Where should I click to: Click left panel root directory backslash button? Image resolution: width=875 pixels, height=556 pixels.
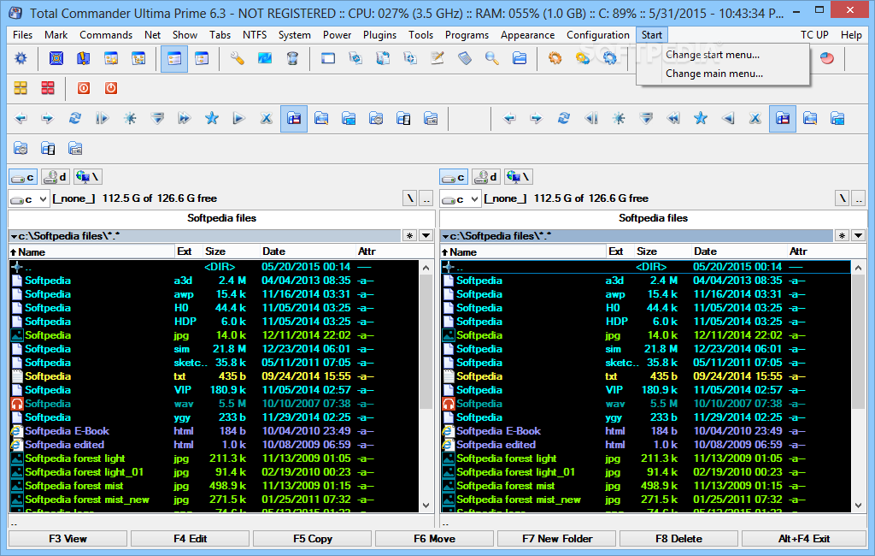point(410,198)
